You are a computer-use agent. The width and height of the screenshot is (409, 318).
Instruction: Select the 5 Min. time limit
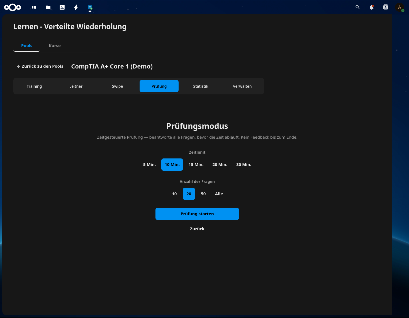coord(149,164)
